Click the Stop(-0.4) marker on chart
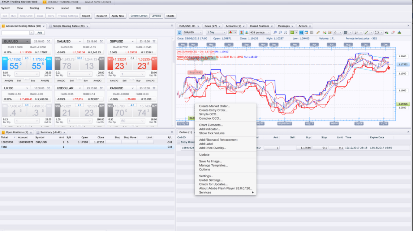This screenshot has width=413, height=231. [195, 72]
